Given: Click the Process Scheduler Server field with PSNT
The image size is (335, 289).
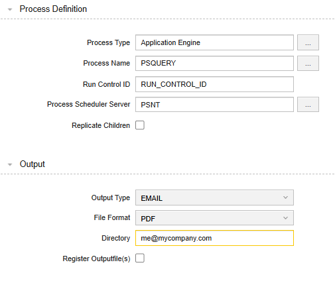Looking at the screenshot, I should tap(214, 104).
